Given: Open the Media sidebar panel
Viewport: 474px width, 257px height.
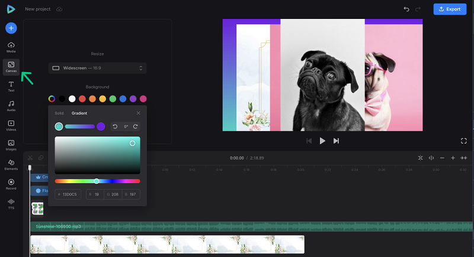Looking at the screenshot, I should tap(11, 47).
